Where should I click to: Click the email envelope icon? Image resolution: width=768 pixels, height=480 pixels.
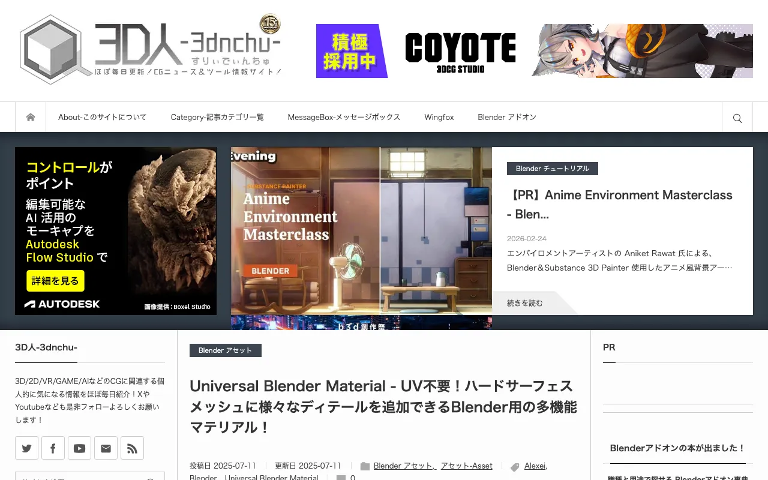tap(106, 448)
